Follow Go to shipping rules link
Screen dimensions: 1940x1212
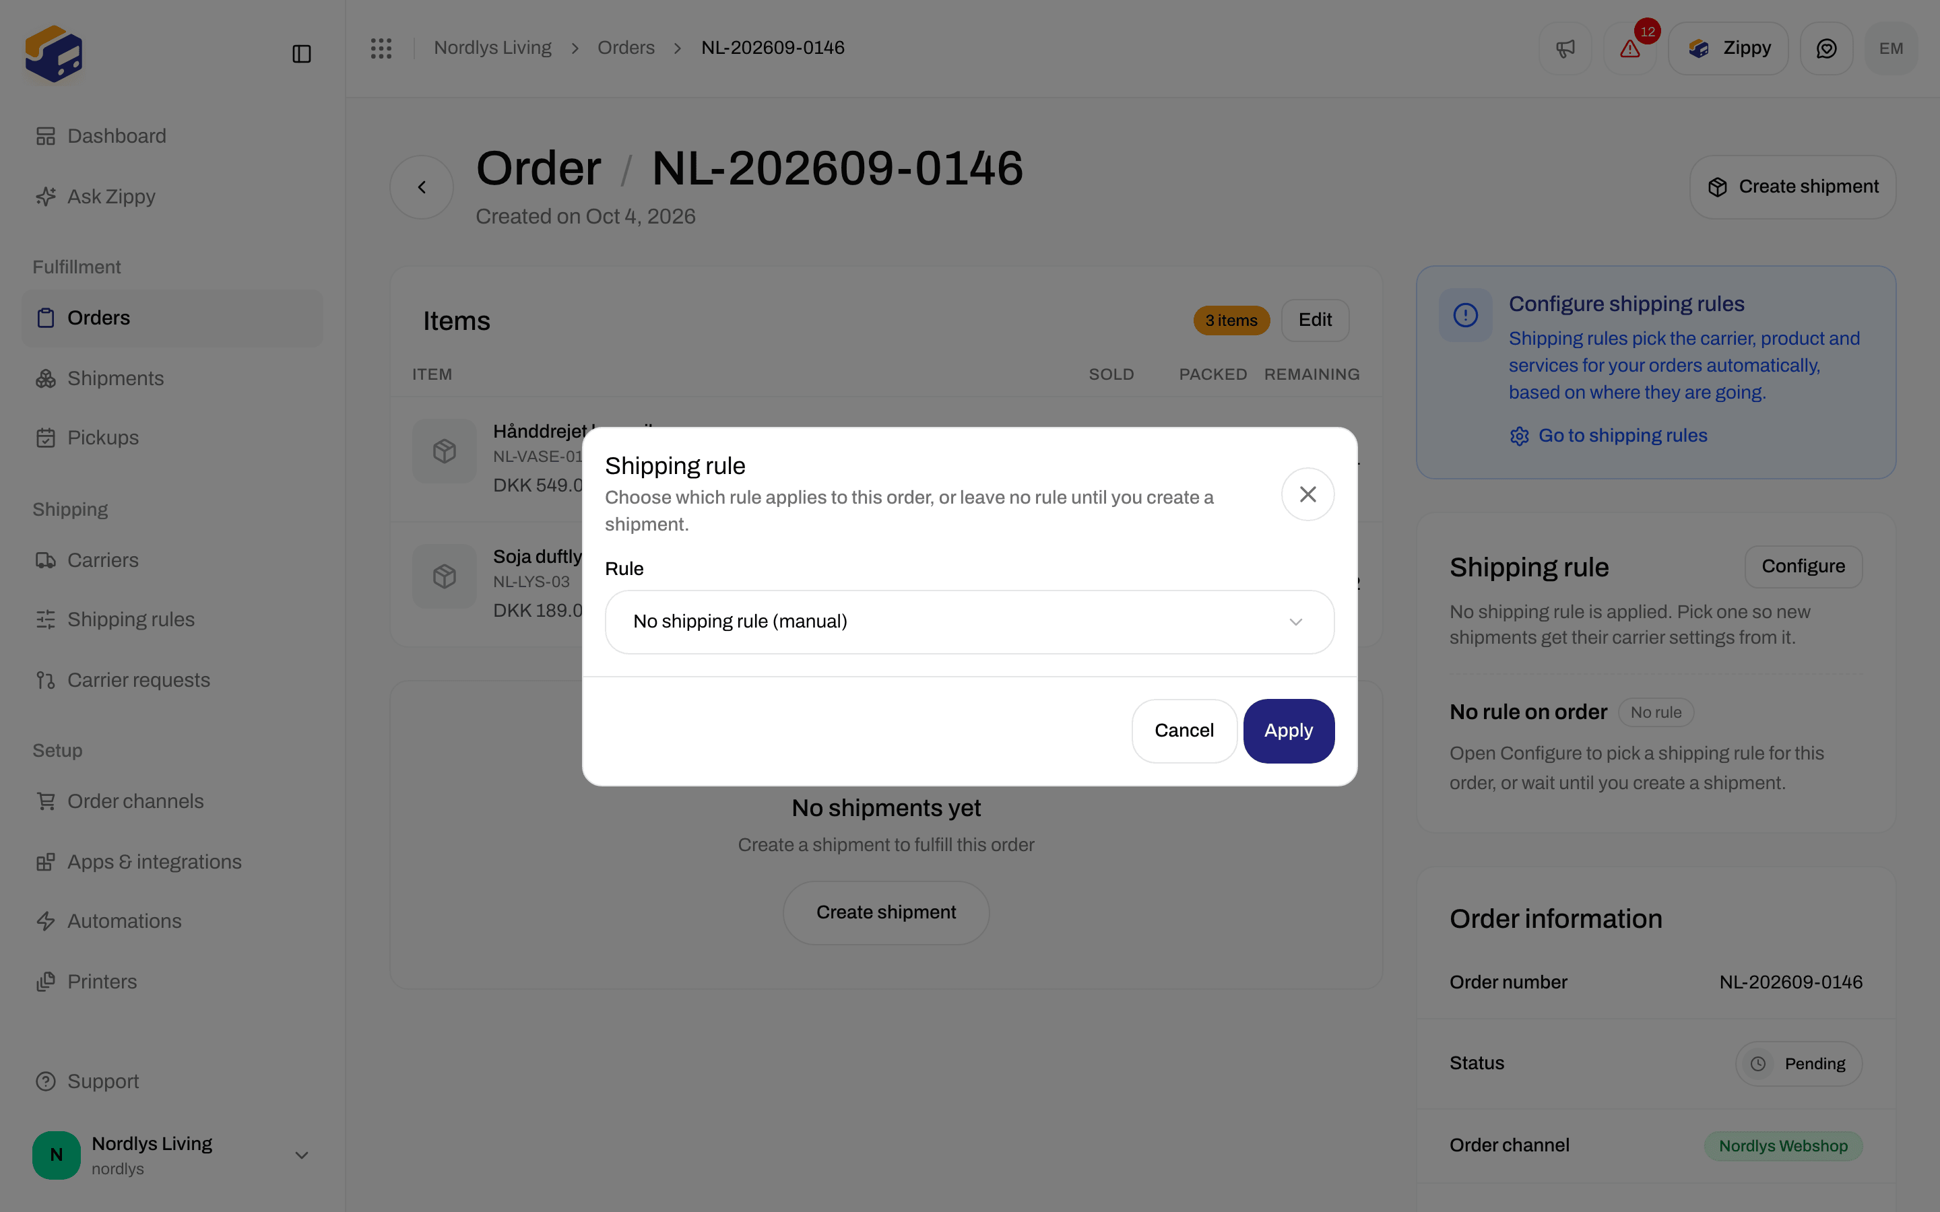point(1608,435)
